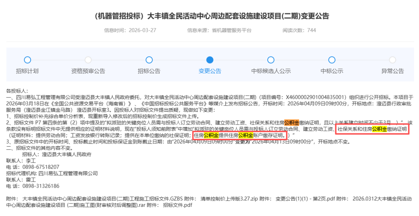This screenshot has width=419, height=216.
Task: Select the 中标候选人公示 tab label
Action: pos(271,71)
